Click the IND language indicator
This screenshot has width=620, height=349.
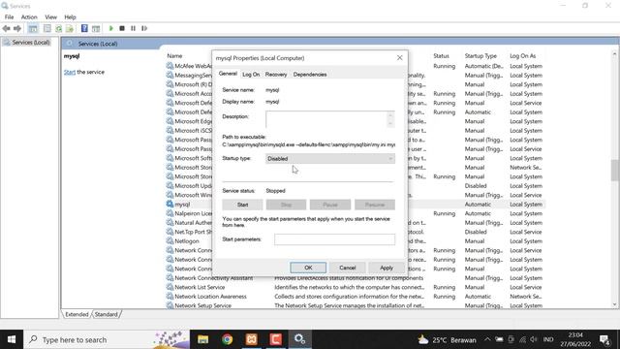[x=548, y=339]
